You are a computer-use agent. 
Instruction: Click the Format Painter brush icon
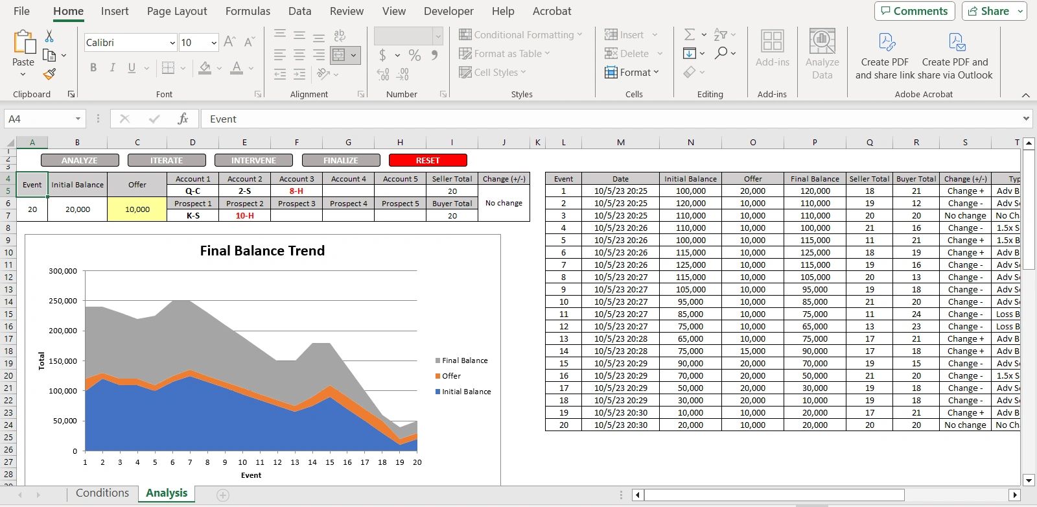coord(49,74)
